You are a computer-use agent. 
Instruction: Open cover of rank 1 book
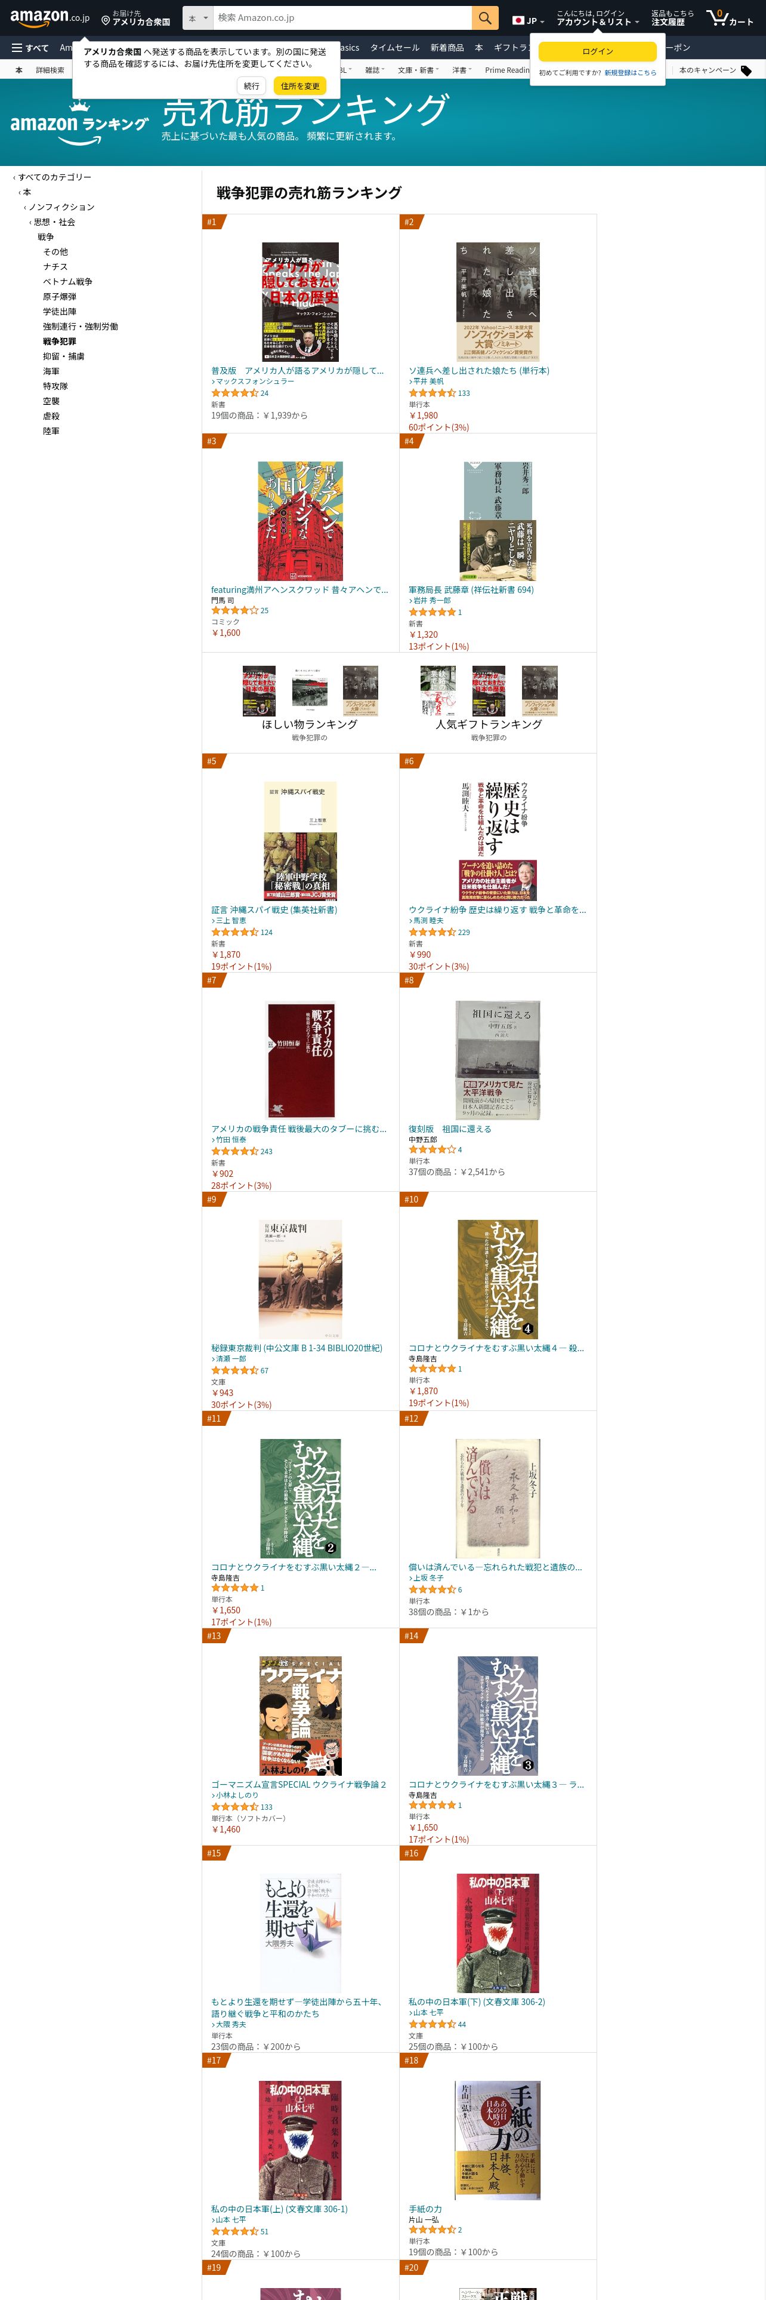point(301,302)
